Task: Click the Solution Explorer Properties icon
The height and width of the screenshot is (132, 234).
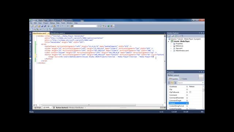Action: click(169, 36)
